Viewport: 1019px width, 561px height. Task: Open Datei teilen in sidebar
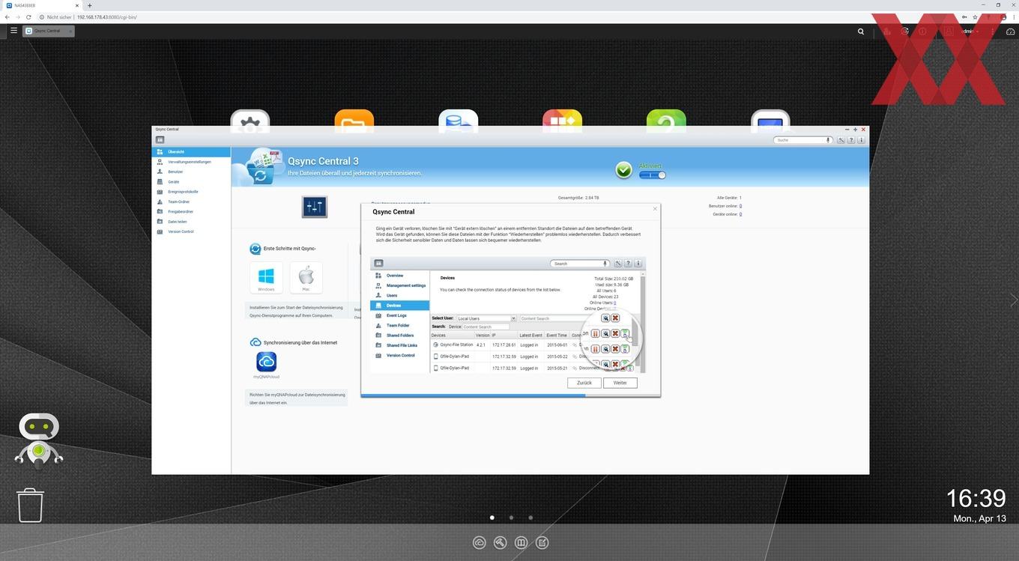tap(191, 222)
